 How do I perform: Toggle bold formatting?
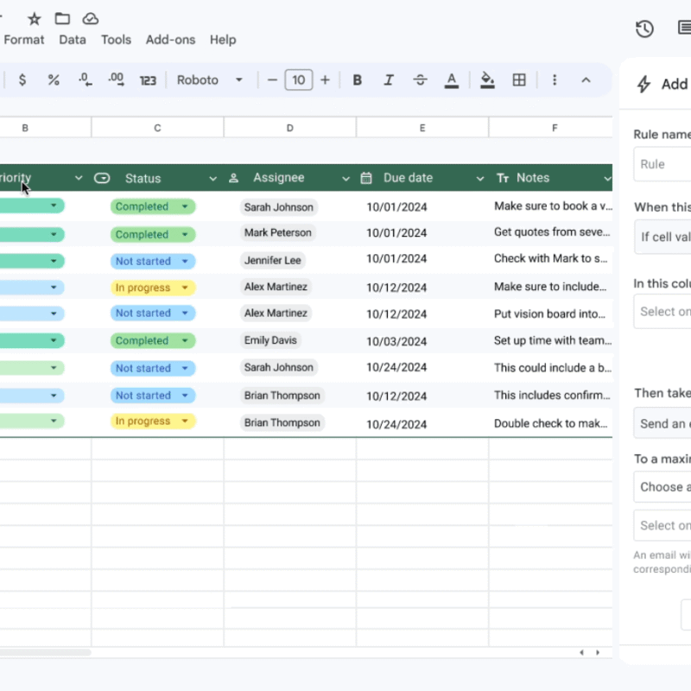pyautogui.click(x=357, y=80)
